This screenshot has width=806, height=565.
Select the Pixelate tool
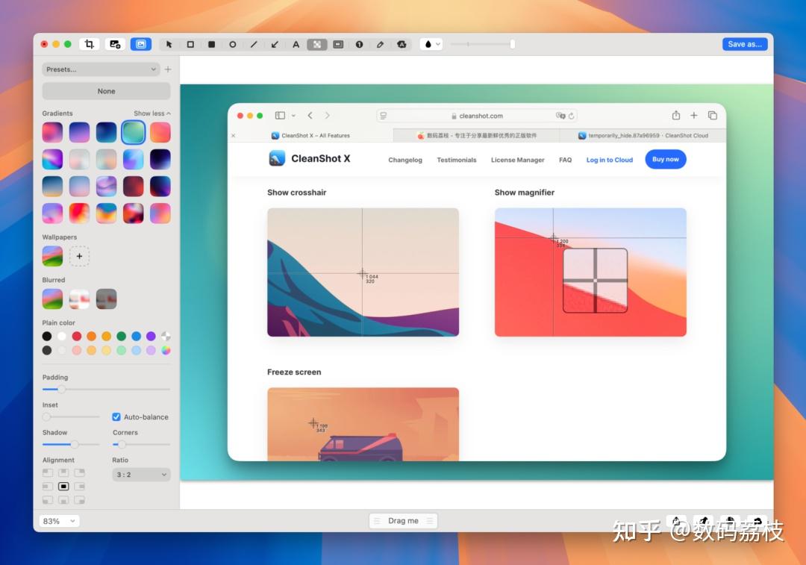(x=317, y=45)
